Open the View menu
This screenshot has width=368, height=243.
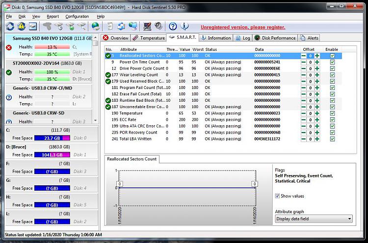click(x=36, y=17)
